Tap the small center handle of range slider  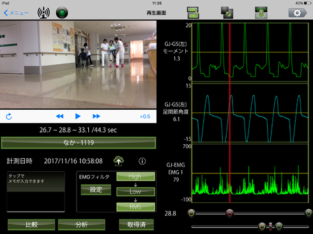click(x=270, y=226)
